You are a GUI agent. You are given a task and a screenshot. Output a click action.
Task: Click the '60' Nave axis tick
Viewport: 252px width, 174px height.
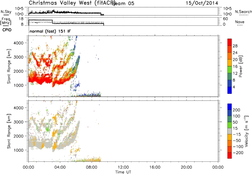point(226,19)
